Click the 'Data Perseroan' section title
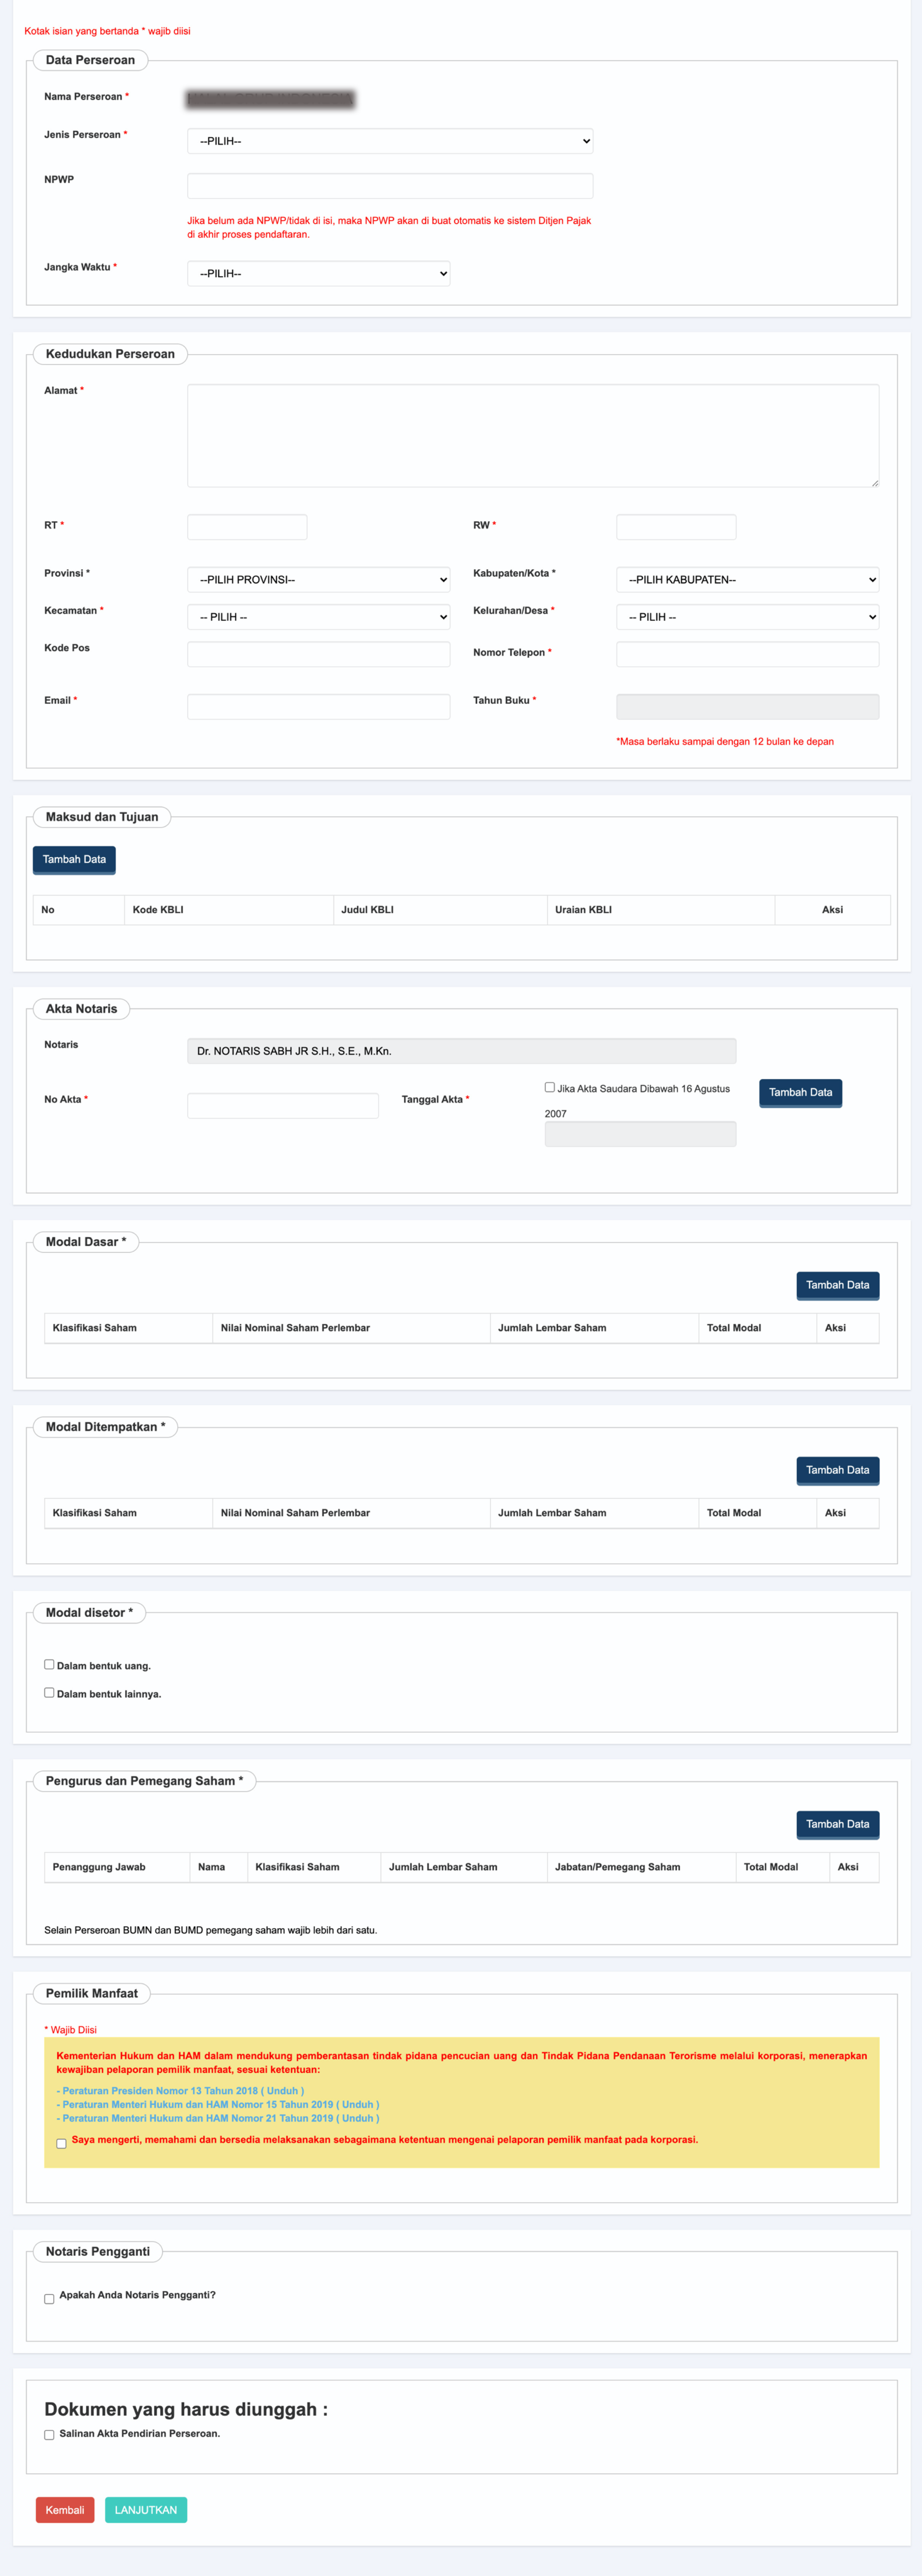The height and width of the screenshot is (2576, 922). coord(90,60)
